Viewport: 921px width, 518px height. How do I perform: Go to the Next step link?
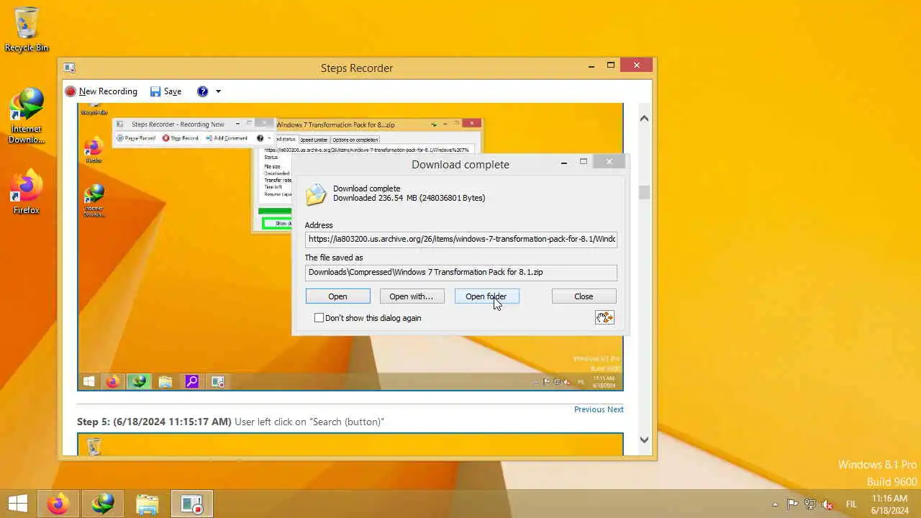pos(615,409)
